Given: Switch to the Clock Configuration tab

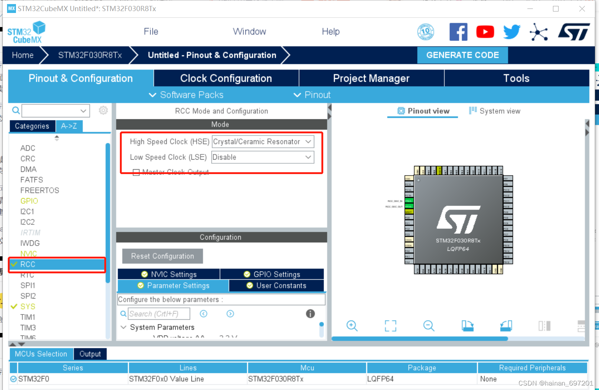Looking at the screenshot, I should pos(226,78).
